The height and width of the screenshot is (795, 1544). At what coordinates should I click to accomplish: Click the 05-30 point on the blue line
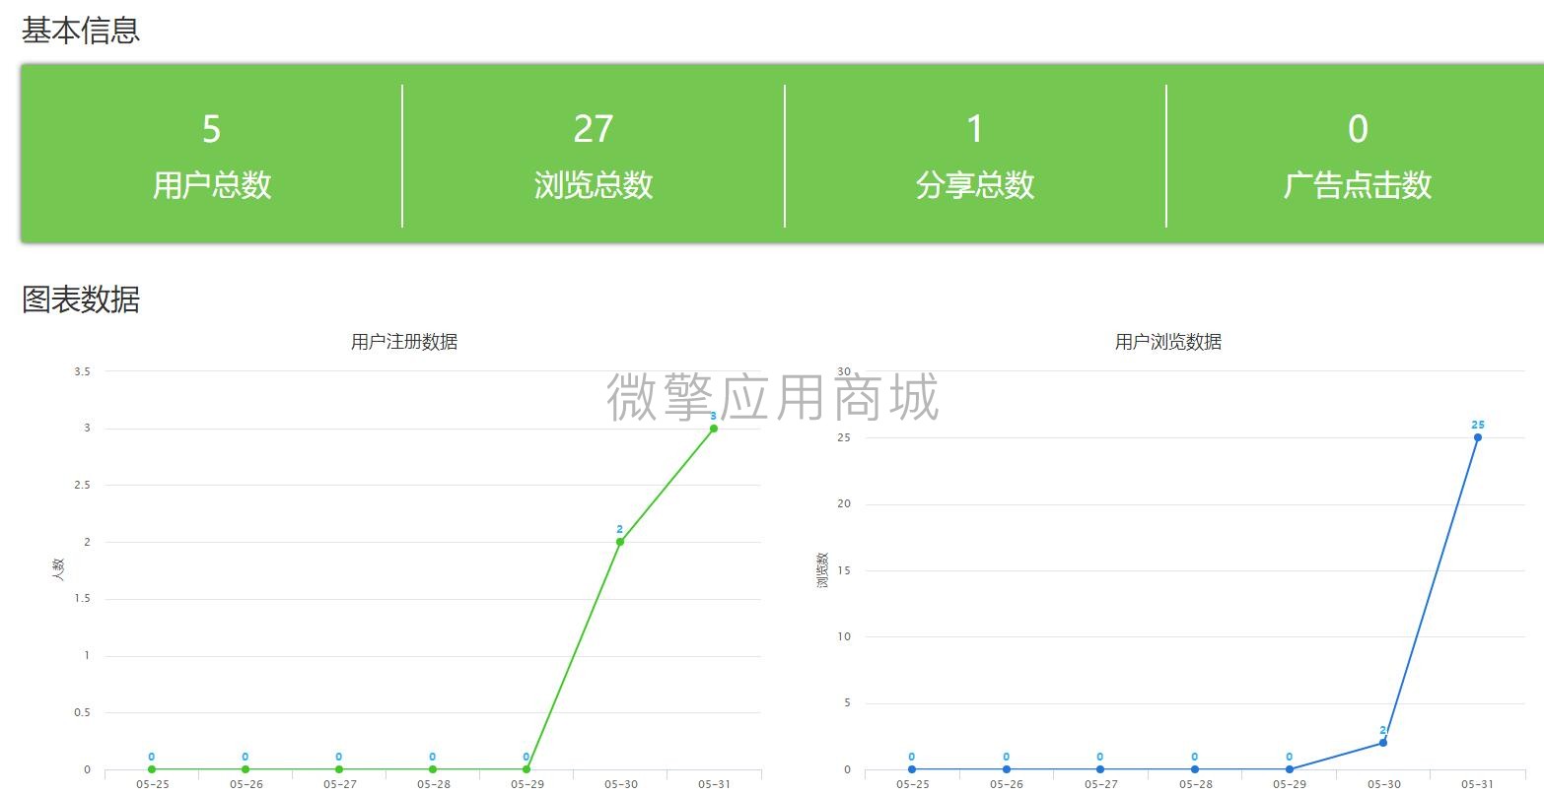(1383, 743)
